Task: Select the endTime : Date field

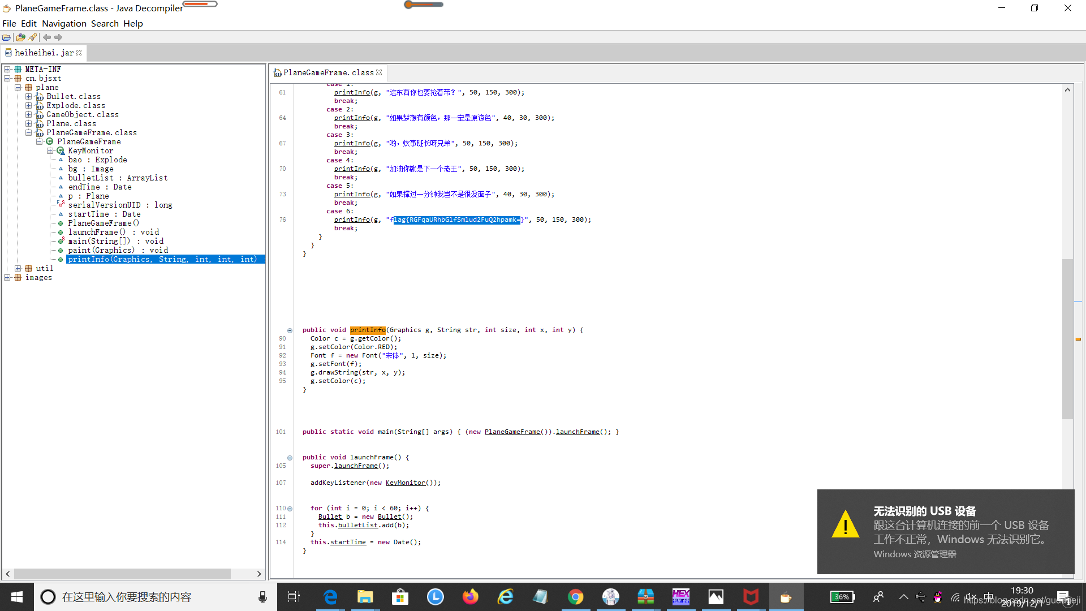Action: point(100,187)
